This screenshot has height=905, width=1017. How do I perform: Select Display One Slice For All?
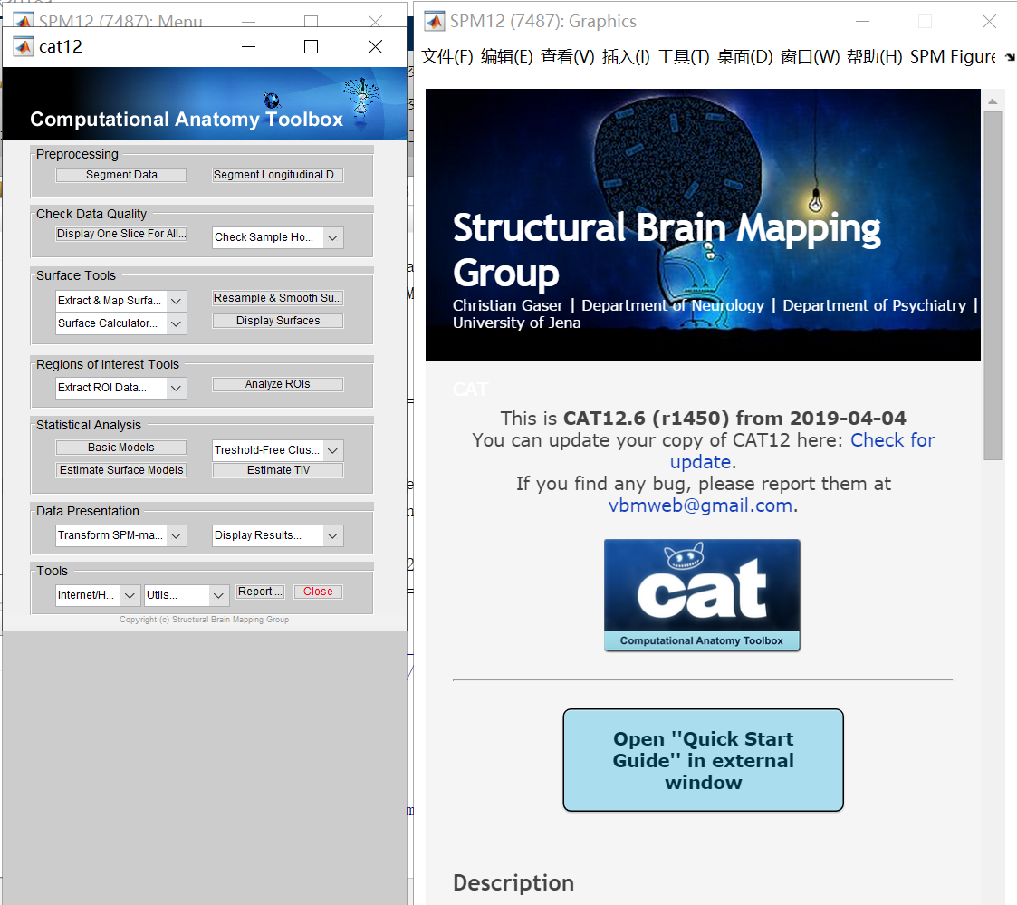[120, 233]
